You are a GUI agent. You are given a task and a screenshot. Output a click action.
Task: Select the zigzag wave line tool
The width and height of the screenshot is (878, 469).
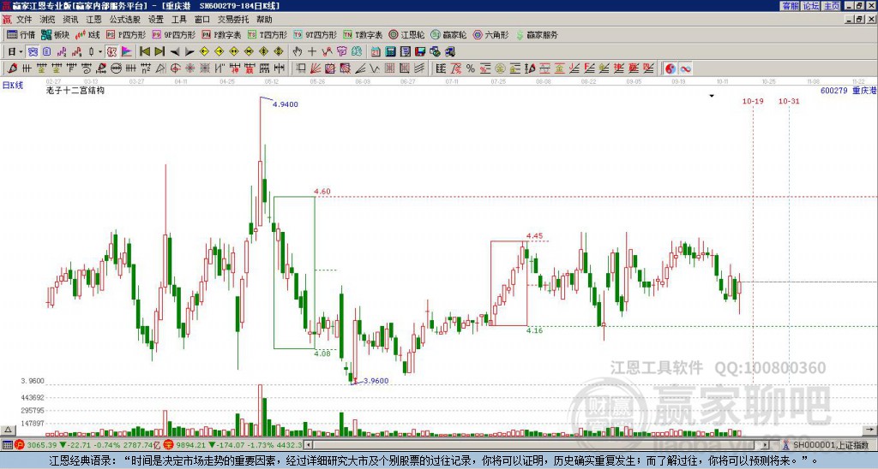(x=374, y=68)
